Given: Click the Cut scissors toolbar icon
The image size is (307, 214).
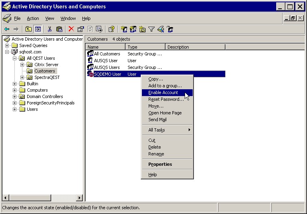Looking at the screenshot, I should (50, 29).
